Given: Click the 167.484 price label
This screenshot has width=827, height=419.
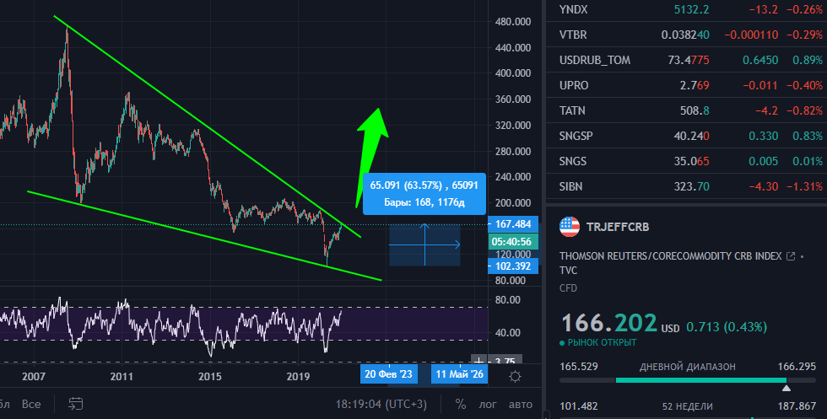Looking at the screenshot, I should [x=513, y=224].
